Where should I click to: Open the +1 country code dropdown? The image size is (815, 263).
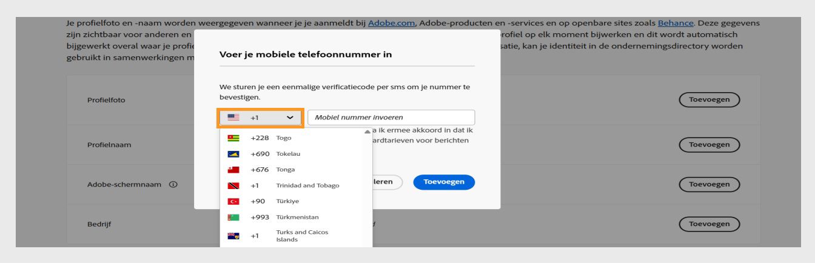click(x=261, y=118)
